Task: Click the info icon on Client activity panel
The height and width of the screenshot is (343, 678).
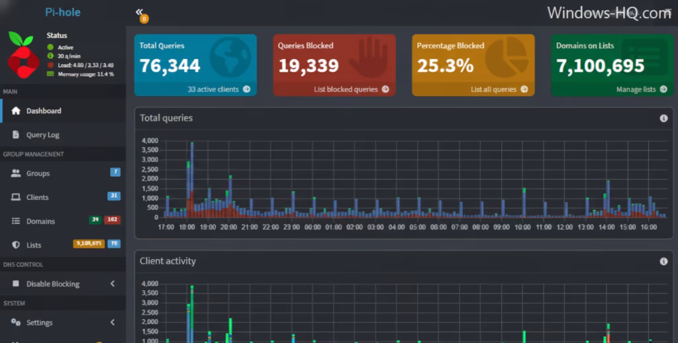Action: coord(663,262)
